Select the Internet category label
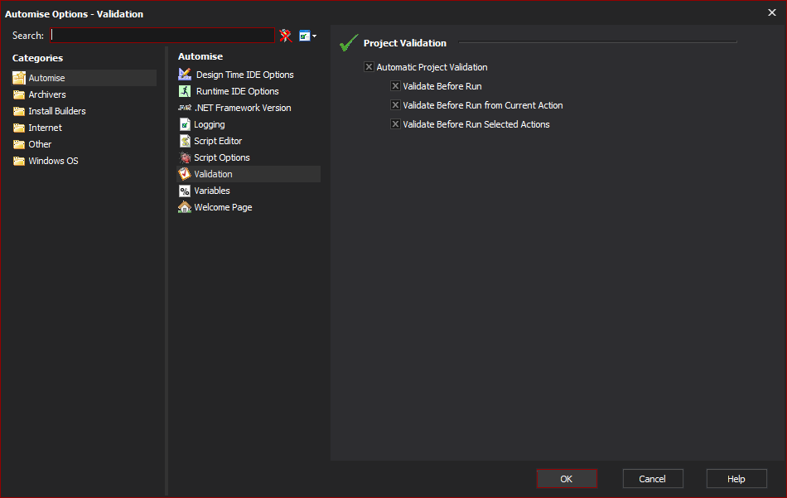This screenshot has width=787, height=498. [46, 128]
